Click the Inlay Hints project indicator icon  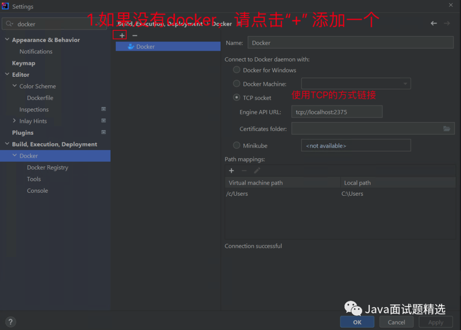(103, 121)
